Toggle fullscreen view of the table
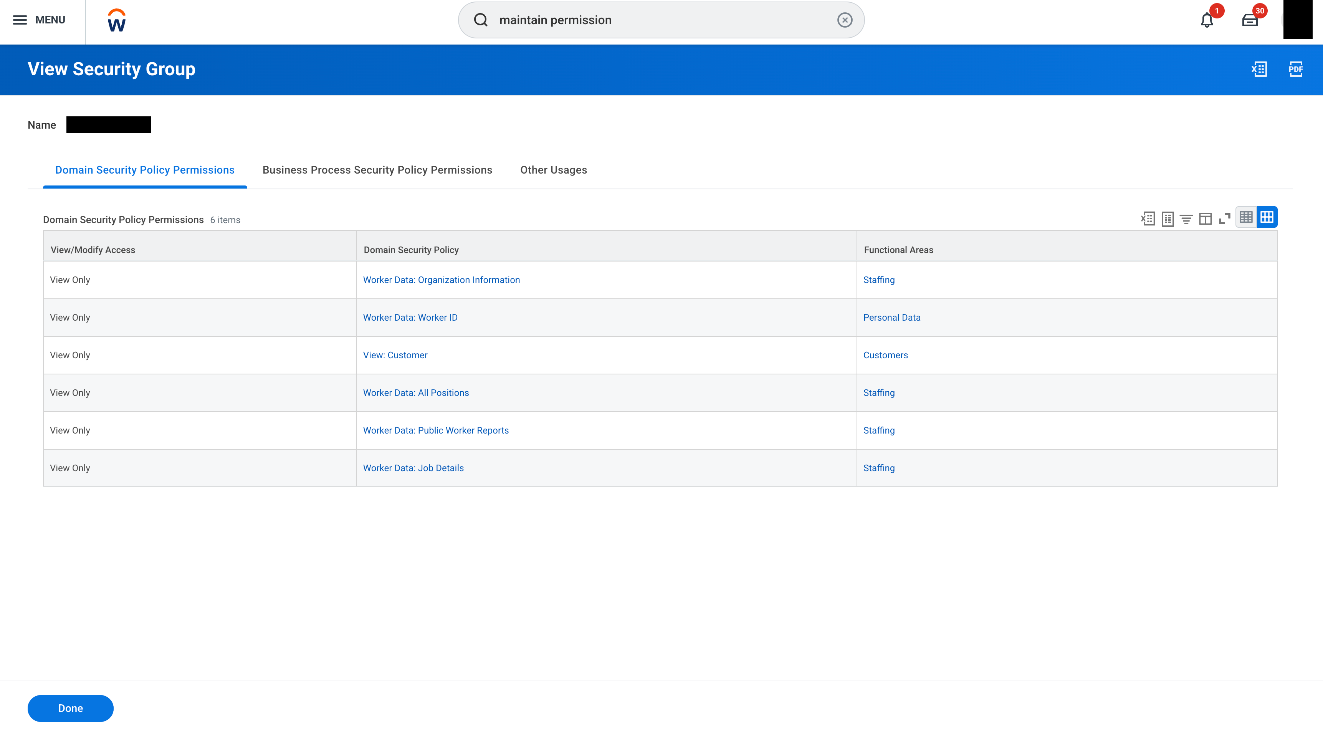1323x735 pixels. click(1225, 219)
